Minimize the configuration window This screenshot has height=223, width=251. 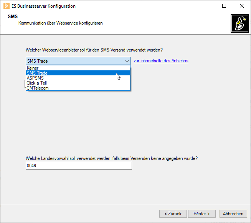[x=207, y=6]
